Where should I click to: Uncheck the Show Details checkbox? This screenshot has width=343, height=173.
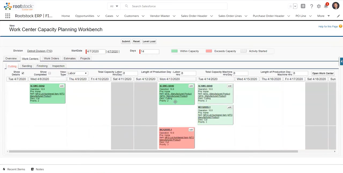pyautogui.click(x=23, y=73)
